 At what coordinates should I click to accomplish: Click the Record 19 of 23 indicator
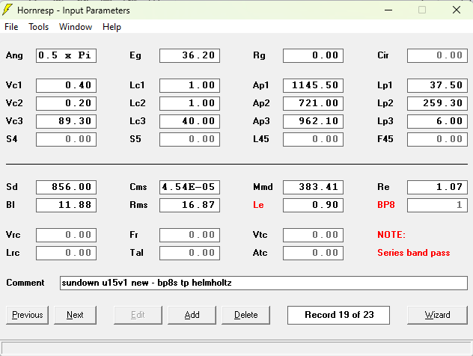[x=338, y=315]
